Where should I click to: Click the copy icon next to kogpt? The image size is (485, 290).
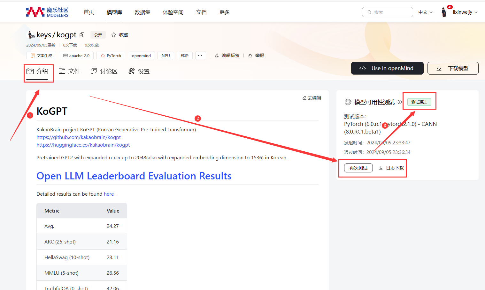(82, 35)
